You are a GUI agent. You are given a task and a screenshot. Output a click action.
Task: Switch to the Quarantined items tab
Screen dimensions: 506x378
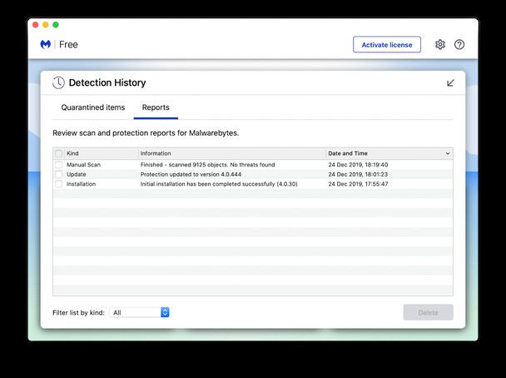93,107
